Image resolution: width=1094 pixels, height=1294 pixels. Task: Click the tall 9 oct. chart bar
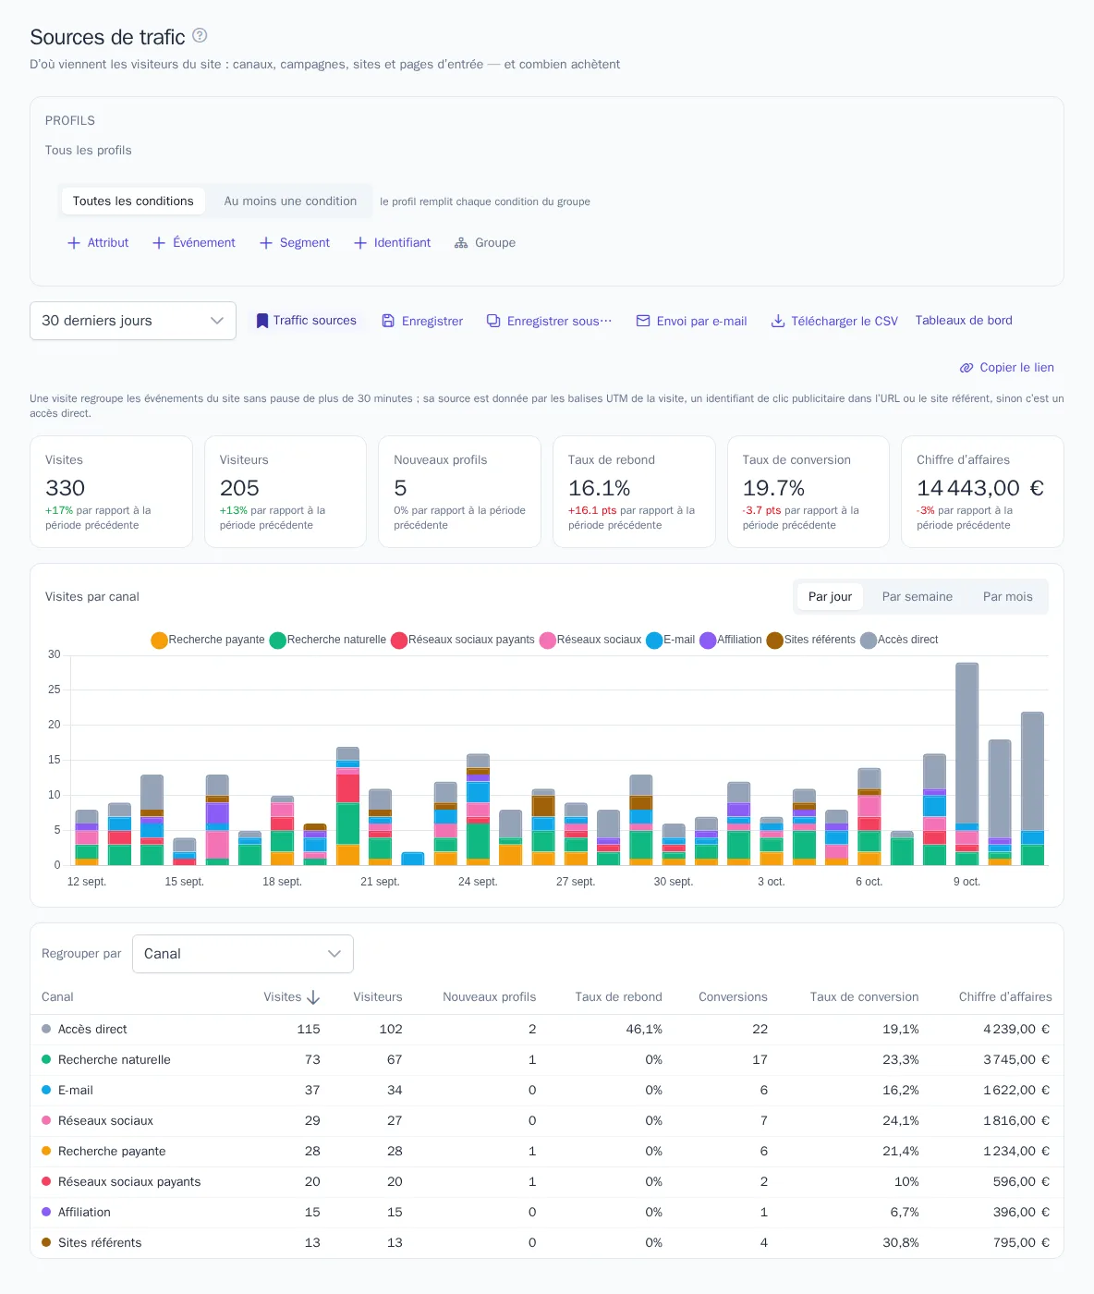[x=966, y=763]
